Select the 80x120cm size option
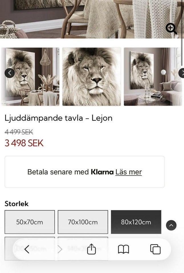Viewport: 184px width, 273px height. click(x=136, y=222)
